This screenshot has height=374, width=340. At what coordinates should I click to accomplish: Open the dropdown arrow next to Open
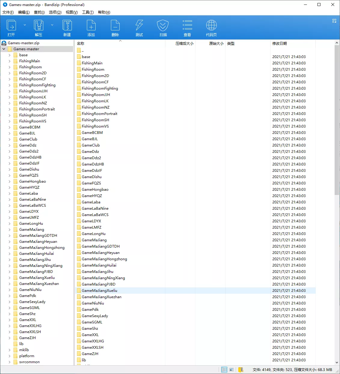(25, 25)
